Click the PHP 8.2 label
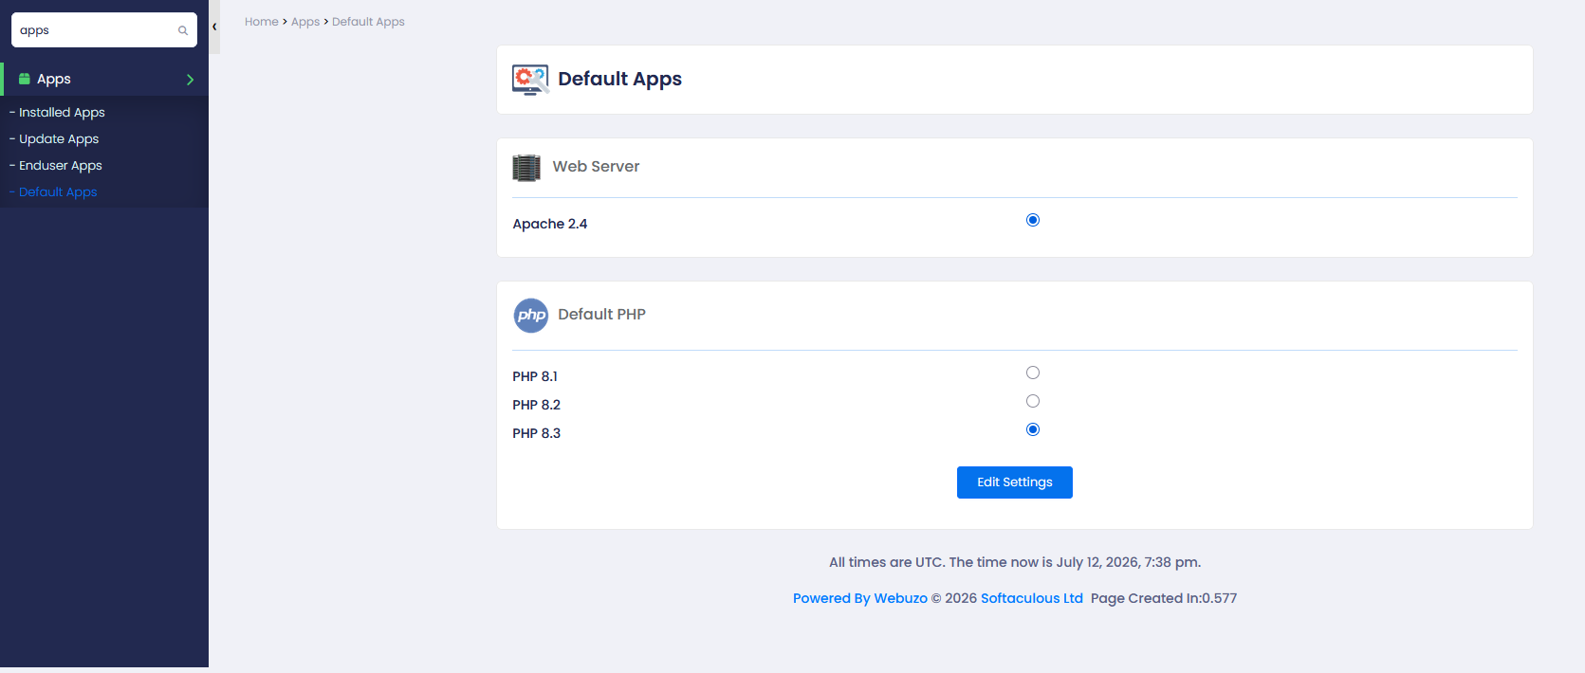The image size is (1585, 673). pos(537,405)
